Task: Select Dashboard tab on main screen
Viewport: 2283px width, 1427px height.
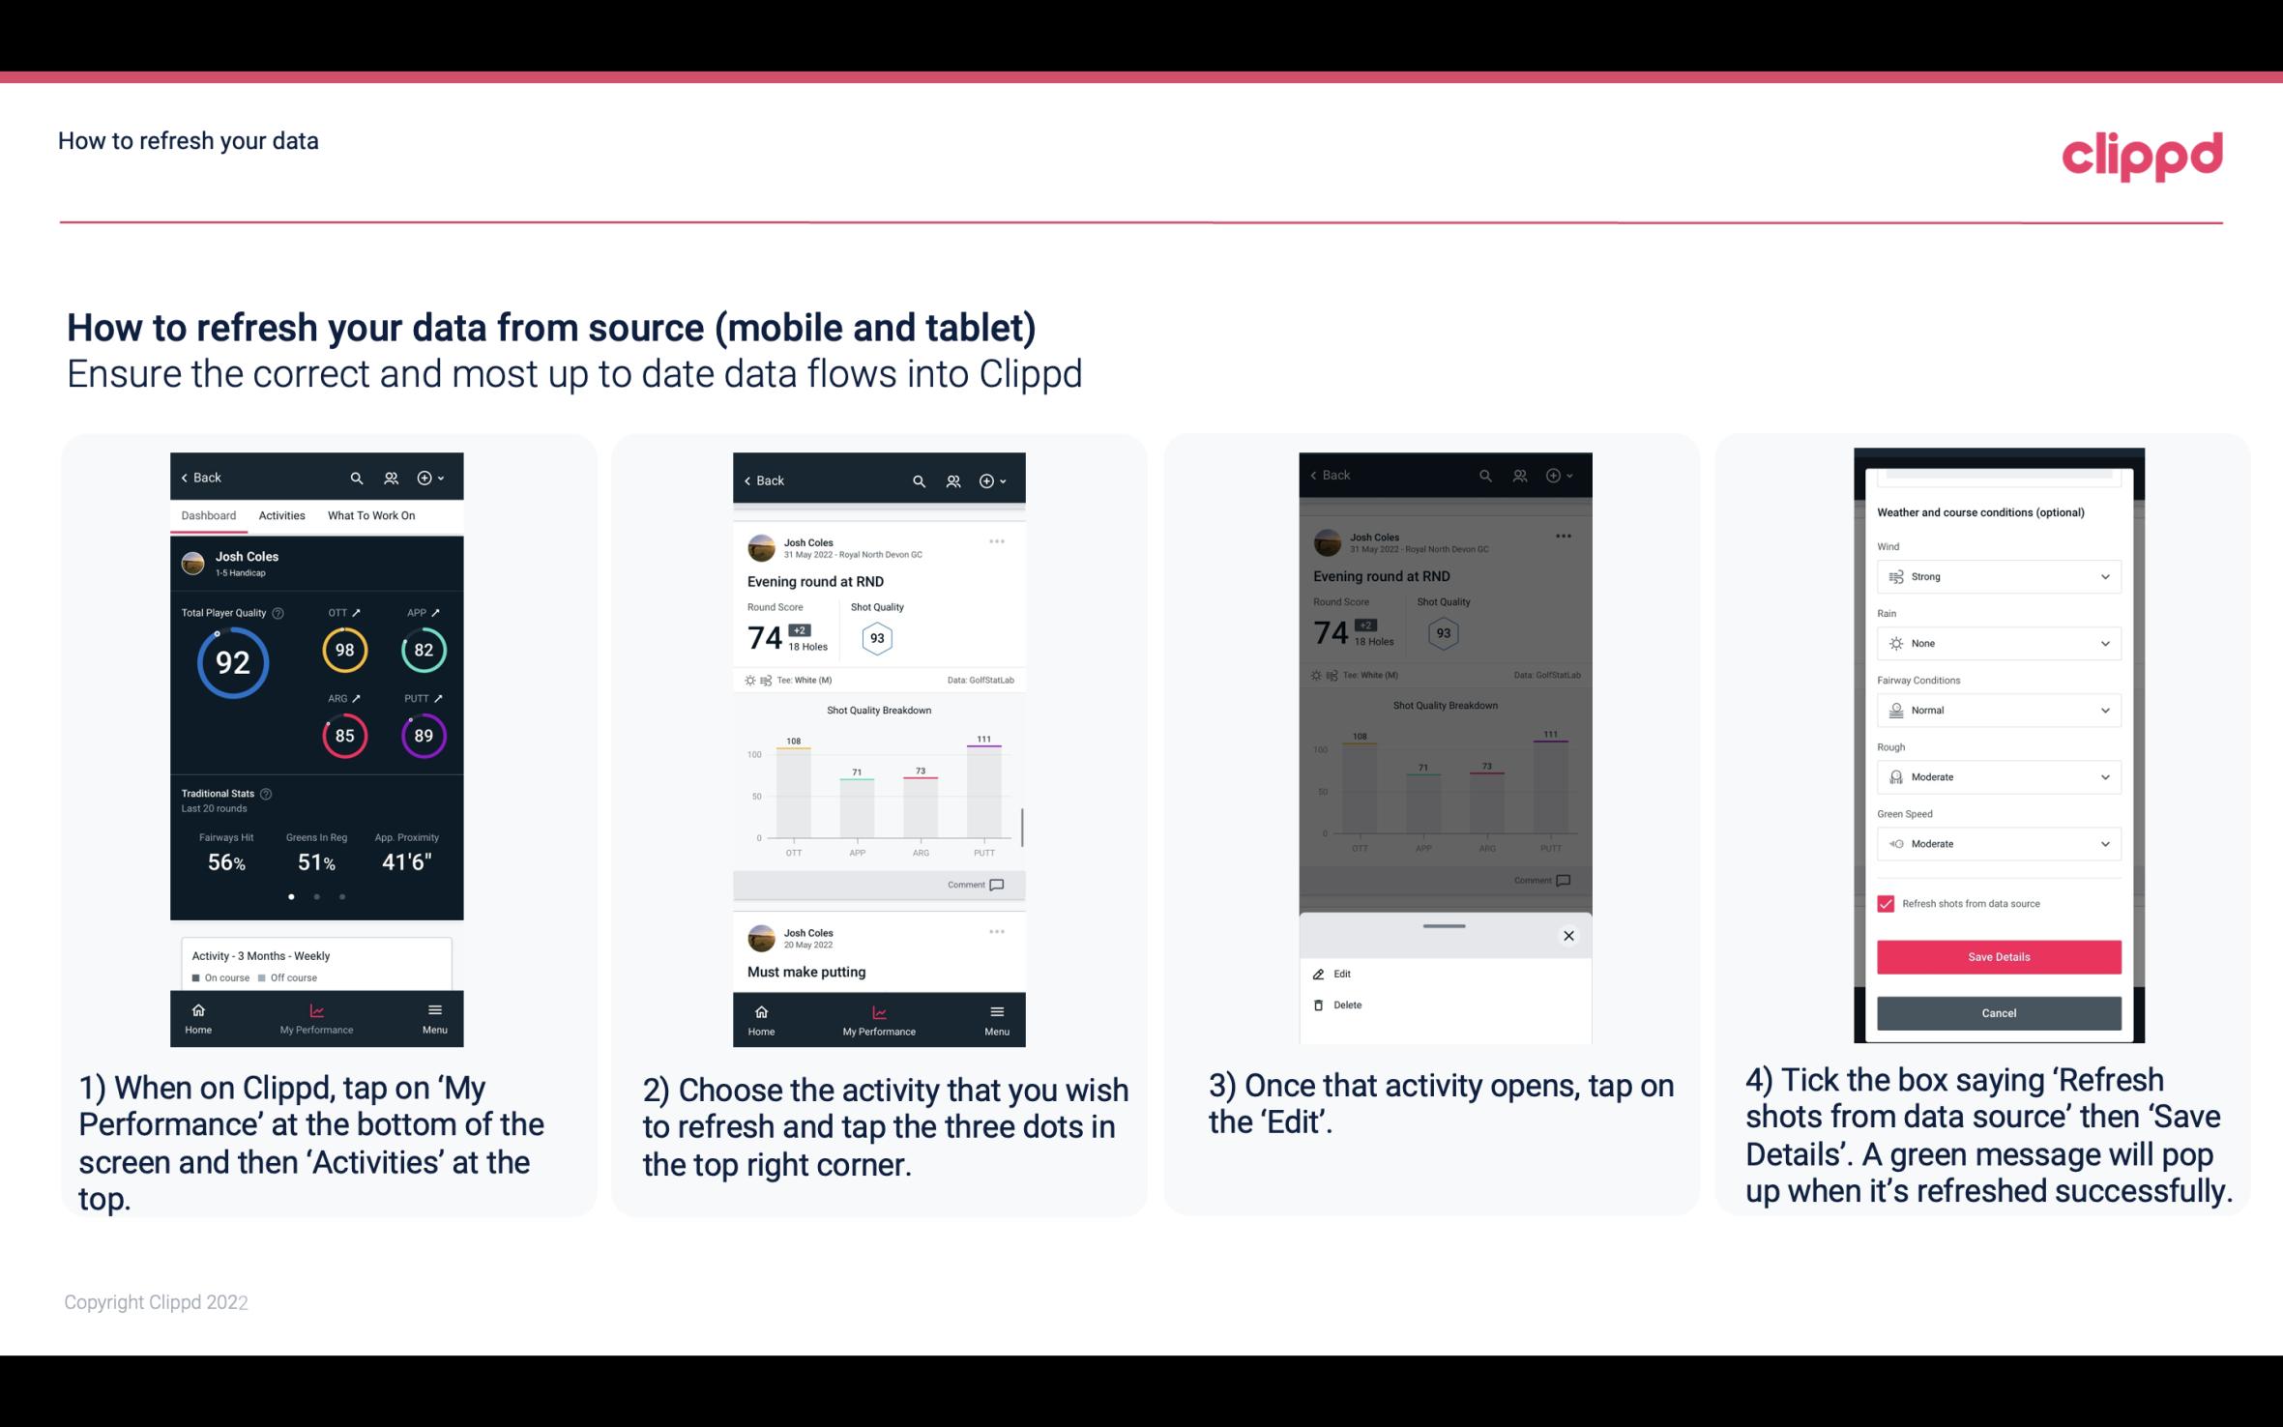Action: [207, 514]
